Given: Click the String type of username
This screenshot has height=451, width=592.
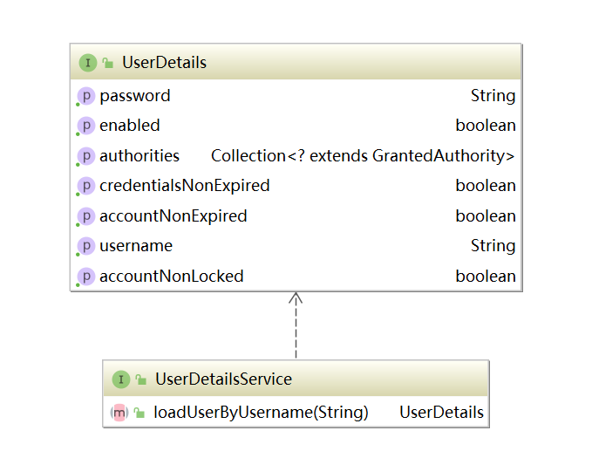Looking at the screenshot, I should pos(493,246).
